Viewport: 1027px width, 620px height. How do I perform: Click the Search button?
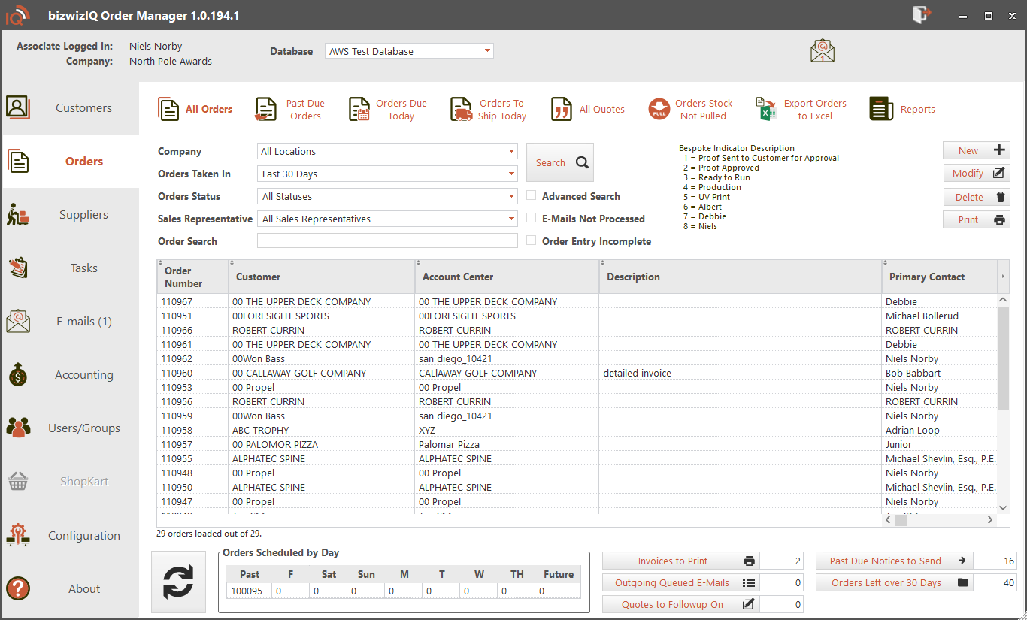click(x=559, y=162)
